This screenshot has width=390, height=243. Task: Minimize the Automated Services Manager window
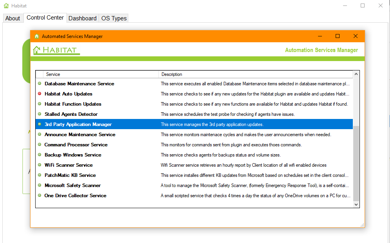point(320,36)
